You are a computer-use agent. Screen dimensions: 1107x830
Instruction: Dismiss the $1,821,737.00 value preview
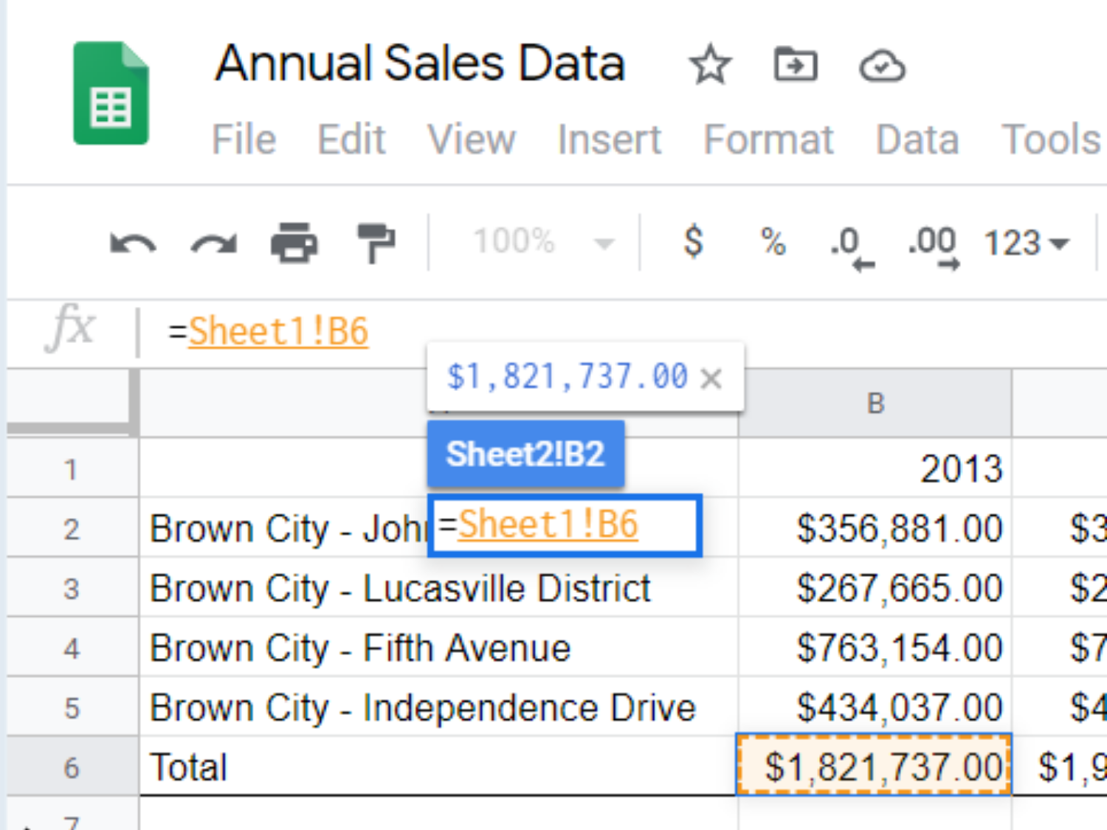(712, 378)
